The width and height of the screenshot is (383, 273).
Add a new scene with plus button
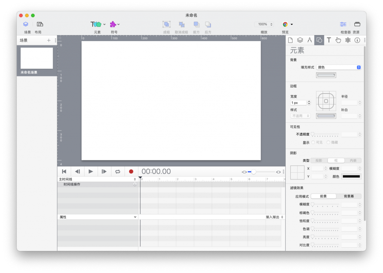(49, 40)
